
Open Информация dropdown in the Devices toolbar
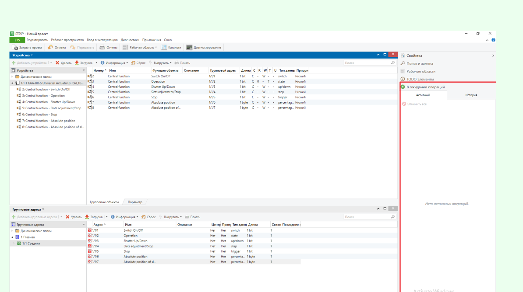pyautogui.click(x=114, y=63)
